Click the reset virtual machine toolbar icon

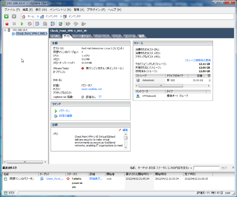(x=30, y=24)
